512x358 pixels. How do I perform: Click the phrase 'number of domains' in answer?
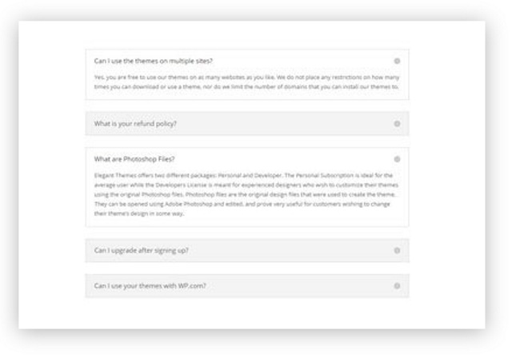[281, 87]
